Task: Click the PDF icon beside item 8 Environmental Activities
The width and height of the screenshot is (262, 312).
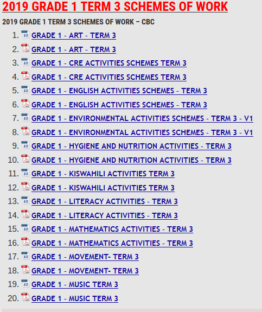Action: point(25,131)
